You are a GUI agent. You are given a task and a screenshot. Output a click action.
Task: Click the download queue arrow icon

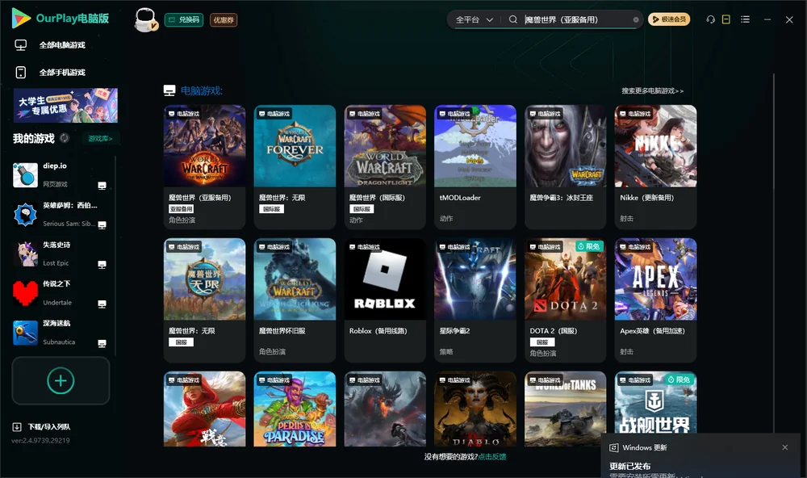(17, 426)
